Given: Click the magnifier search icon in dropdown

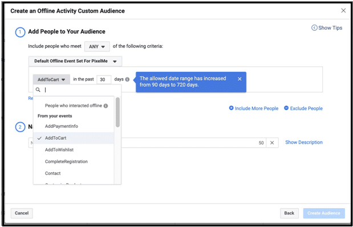Looking at the screenshot, I should [38, 90].
